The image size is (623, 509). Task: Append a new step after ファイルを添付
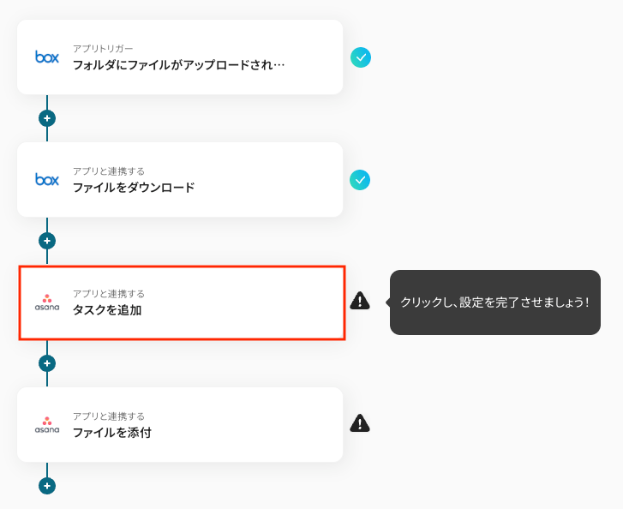47,486
